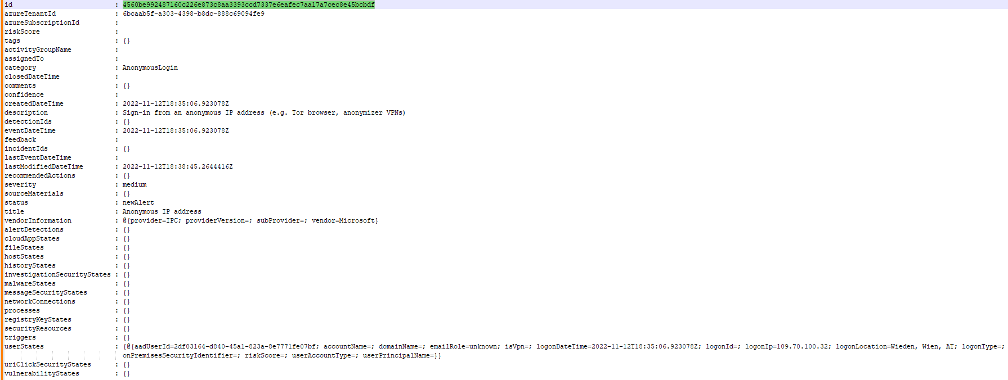The image size is (1008, 380).
Task: Select the status value newAlert
Action: click(138, 202)
